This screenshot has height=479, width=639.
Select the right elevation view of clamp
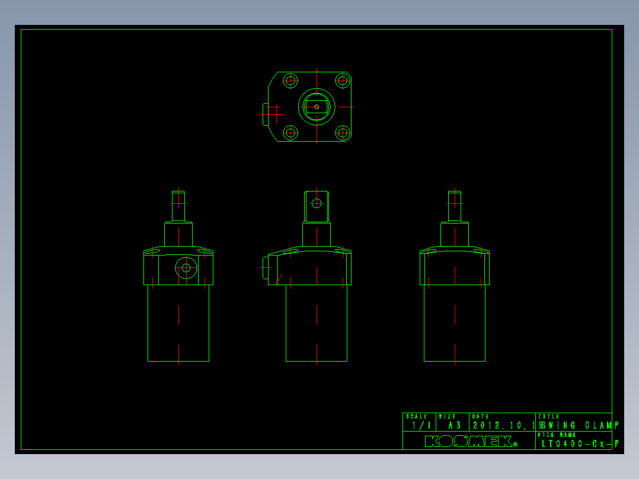click(455, 276)
